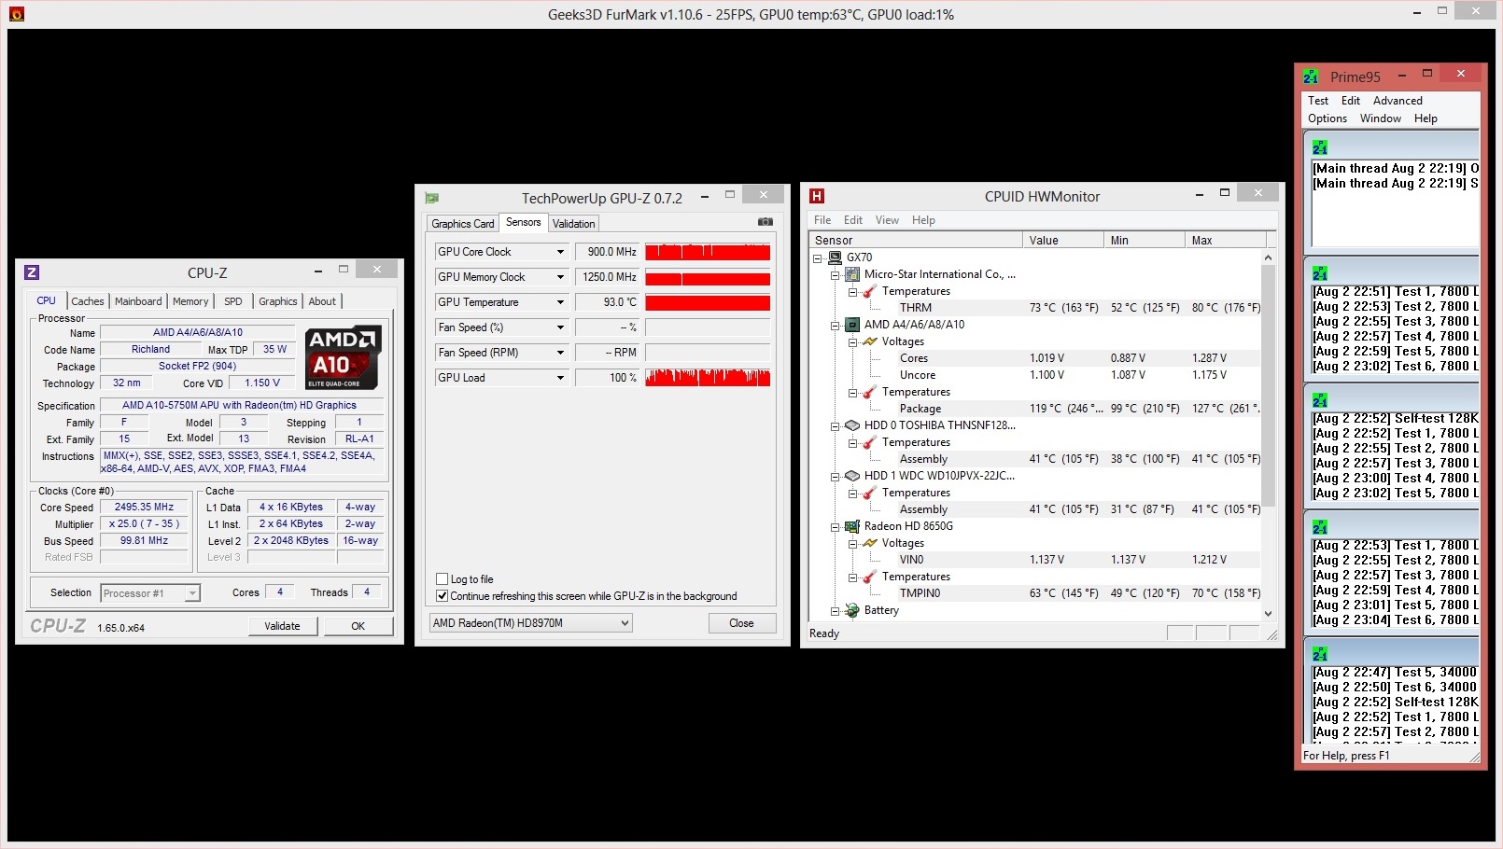Click the Max column header in HWMonitor

point(1225,241)
